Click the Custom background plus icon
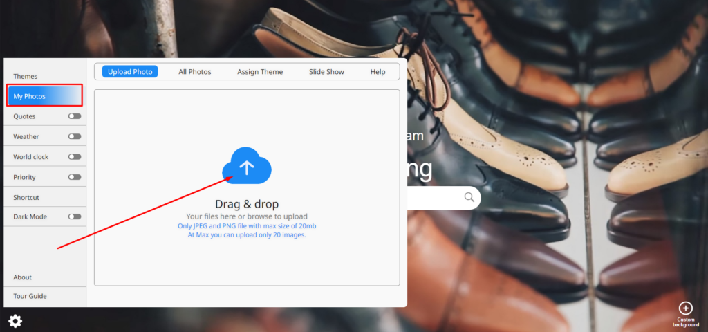 click(685, 308)
